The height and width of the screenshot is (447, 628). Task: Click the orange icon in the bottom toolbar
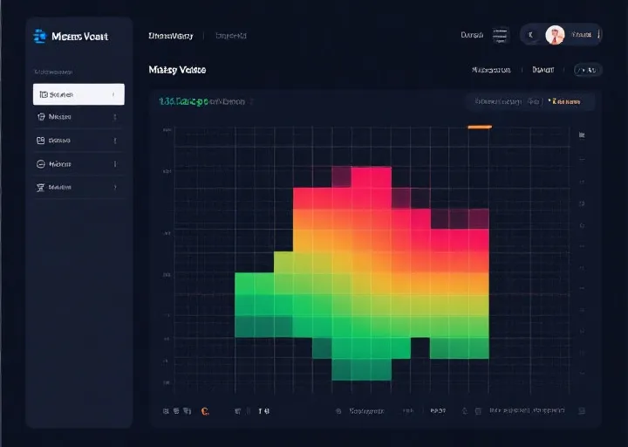coord(204,410)
